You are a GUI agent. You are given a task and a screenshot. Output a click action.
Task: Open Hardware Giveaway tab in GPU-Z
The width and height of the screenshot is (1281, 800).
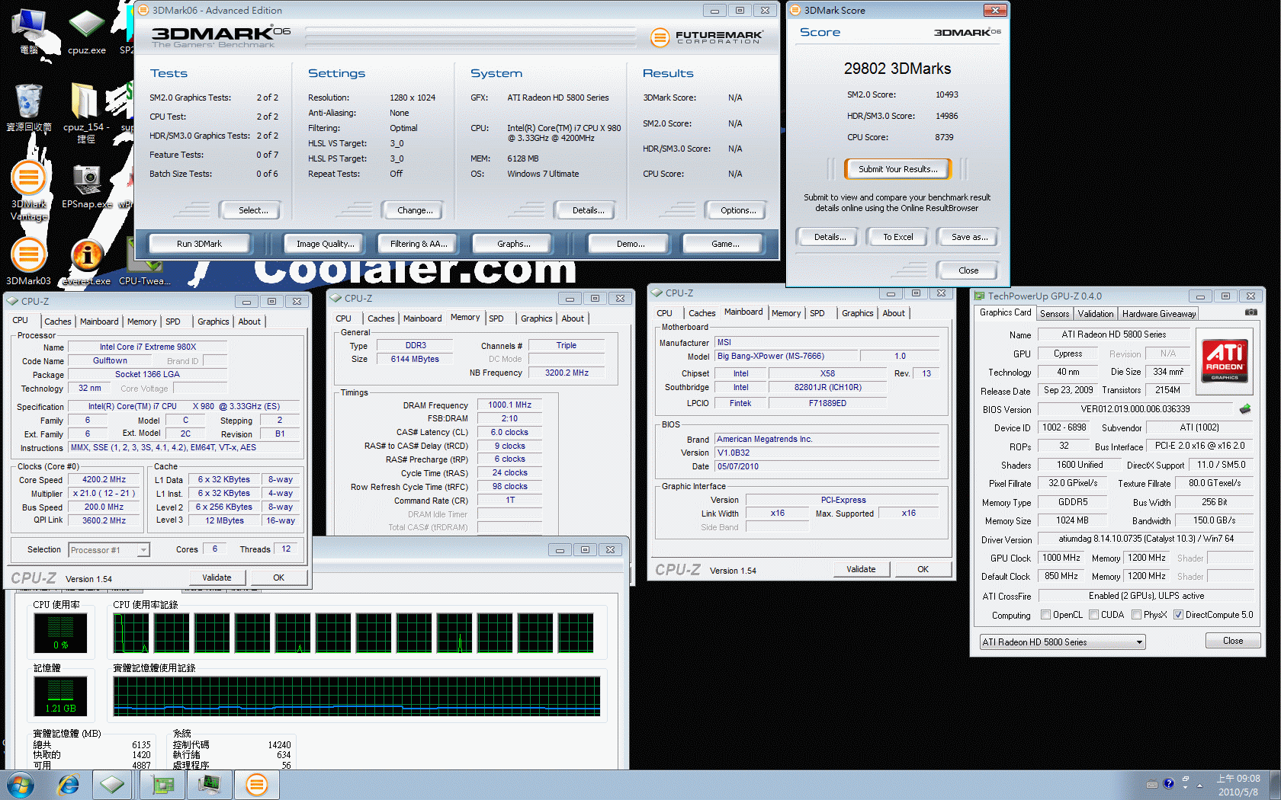pyautogui.click(x=1159, y=314)
